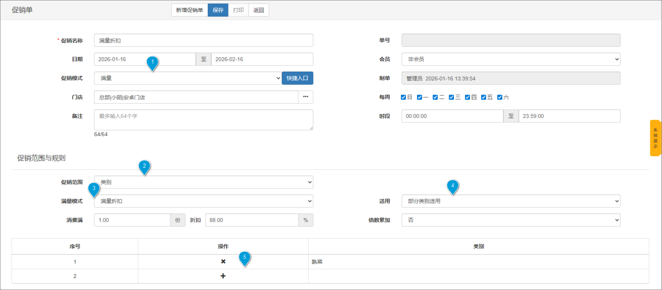Open the 促销范围 dropdown
Screen dimensions: 662x290
click(203, 182)
